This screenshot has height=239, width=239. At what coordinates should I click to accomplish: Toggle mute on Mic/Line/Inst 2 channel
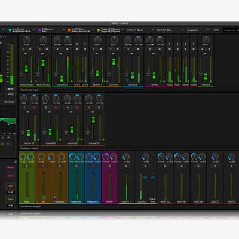coord(47,49)
